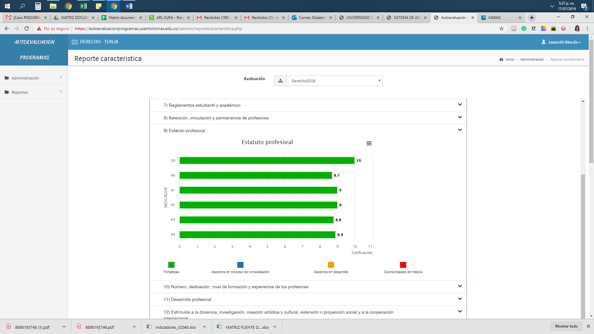
Task: Expand Administración sidebar menu
Action: pos(34,78)
